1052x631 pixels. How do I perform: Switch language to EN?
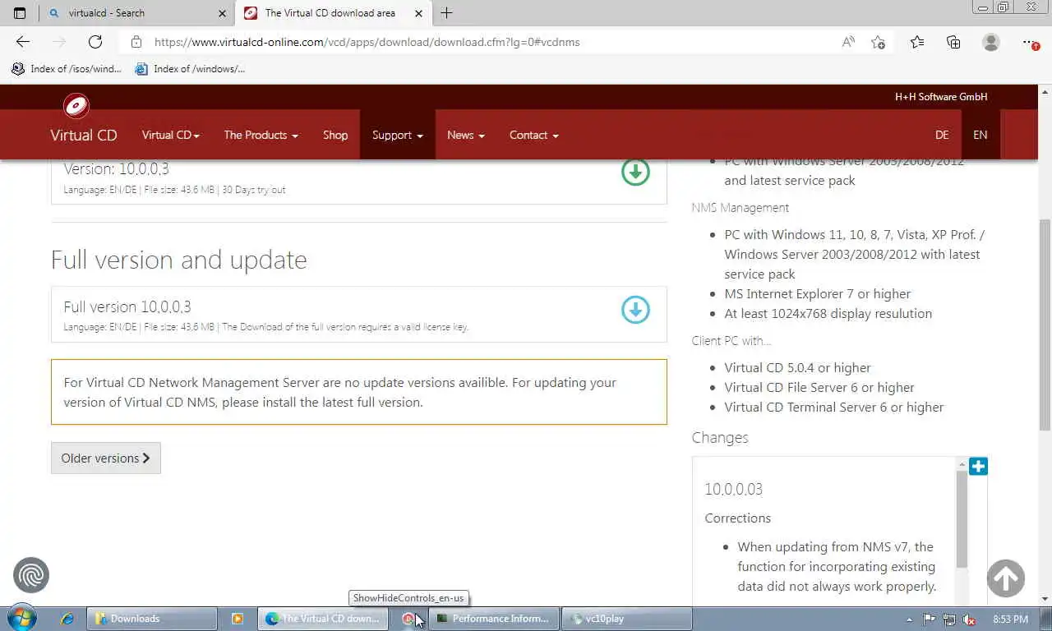pyautogui.click(x=980, y=135)
